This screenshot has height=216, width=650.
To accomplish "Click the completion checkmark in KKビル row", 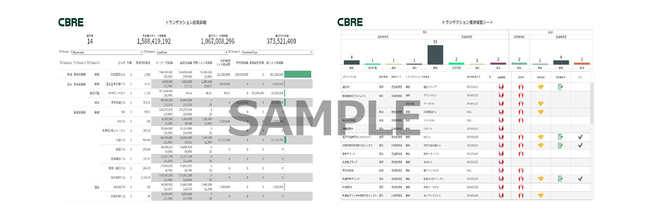I will pyautogui.click(x=580, y=137).
